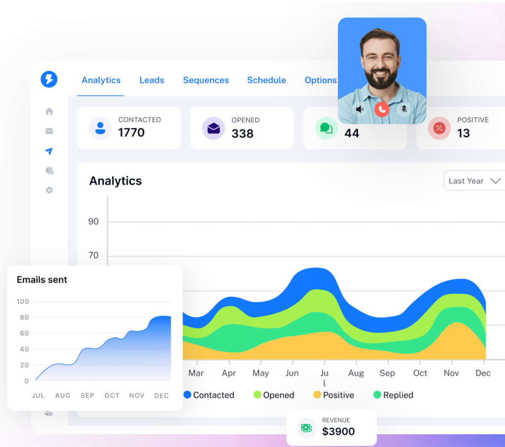Open the Sequences tab
The width and height of the screenshot is (505, 447).
(206, 80)
